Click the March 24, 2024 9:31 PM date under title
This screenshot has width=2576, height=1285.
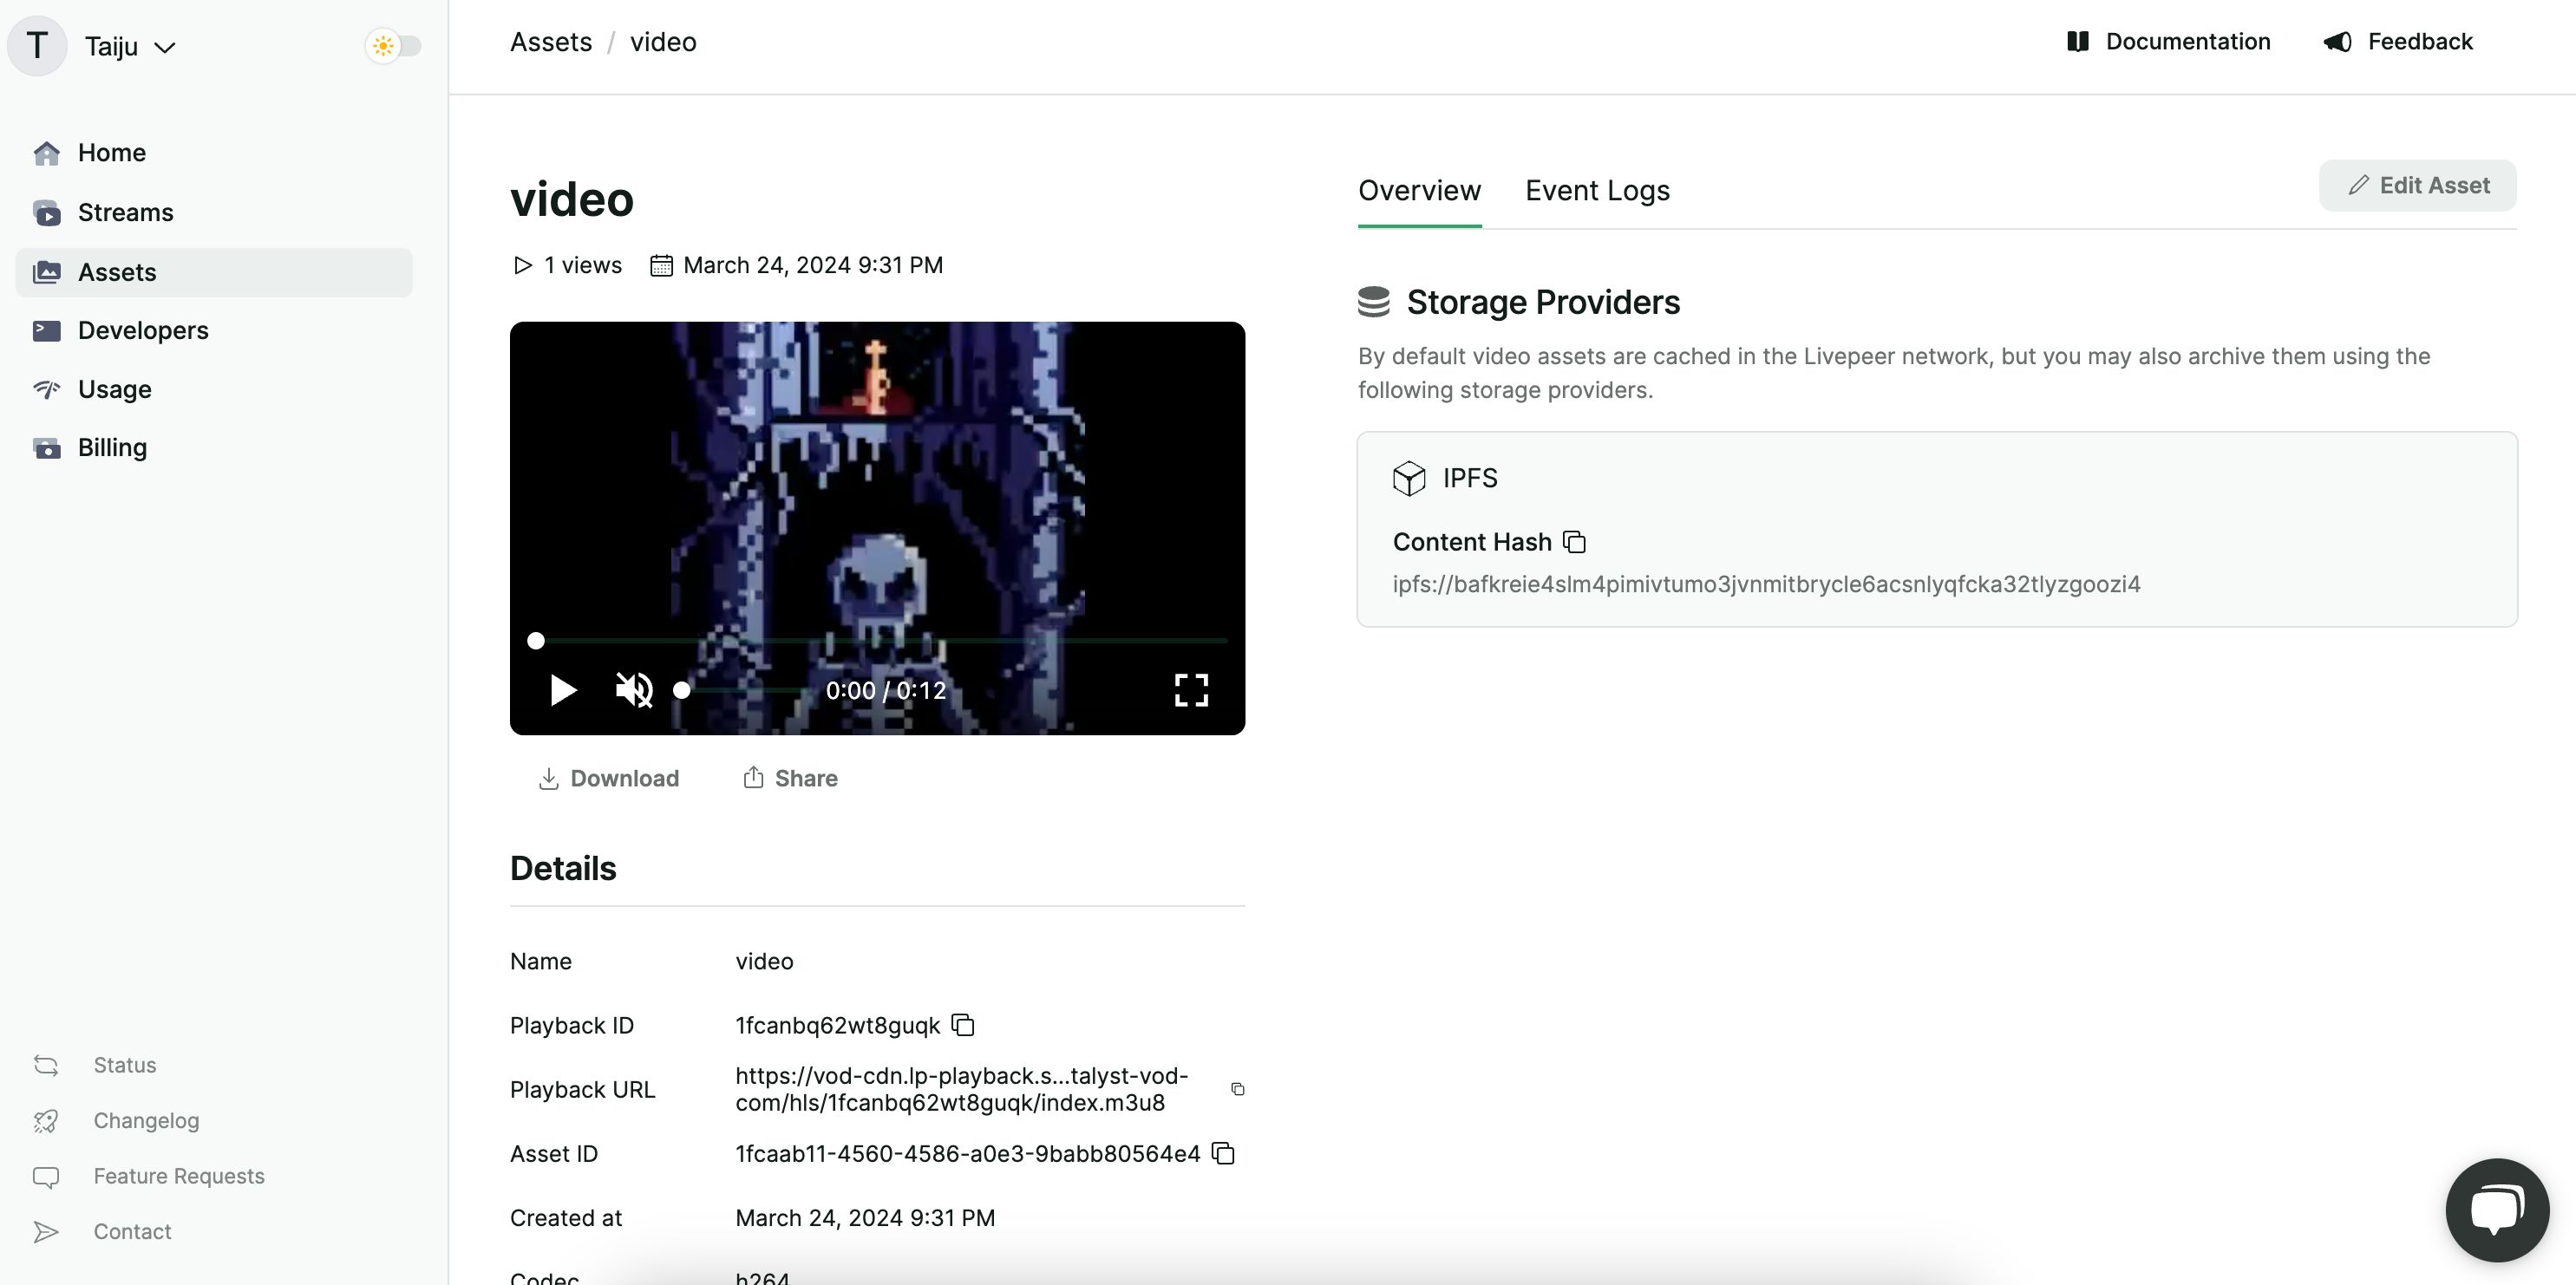[x=812, y=265]
